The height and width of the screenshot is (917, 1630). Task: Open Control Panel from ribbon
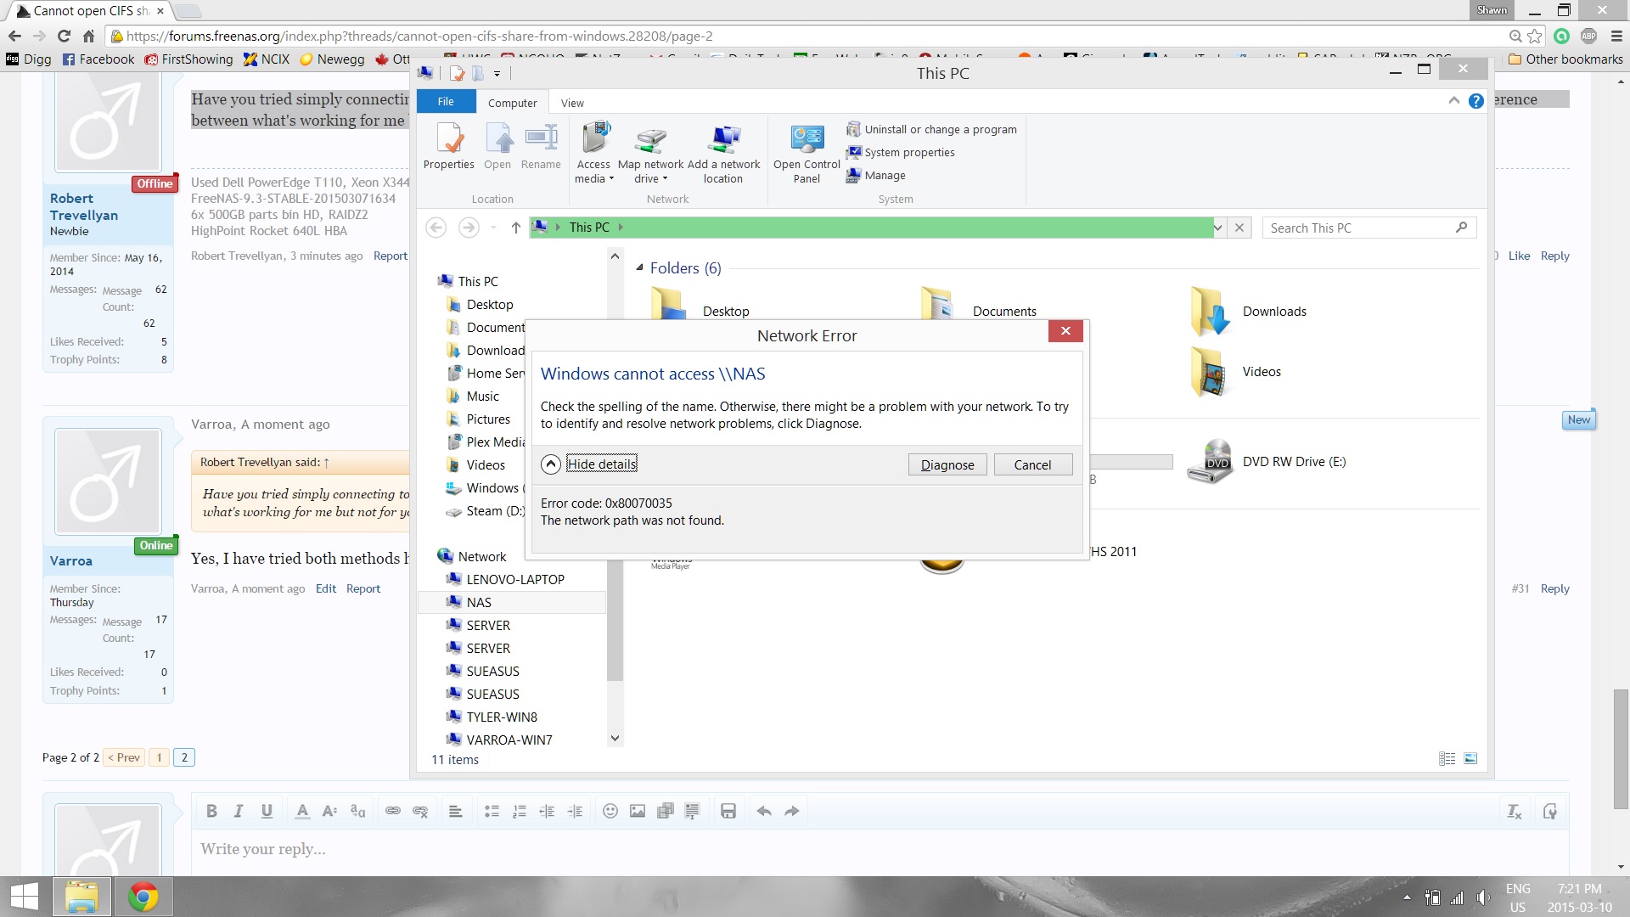[x=807, y=141]
